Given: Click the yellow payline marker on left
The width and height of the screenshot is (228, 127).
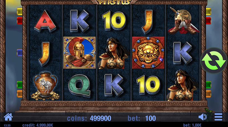Looking at the screenshot, I should tap(20, 12).
